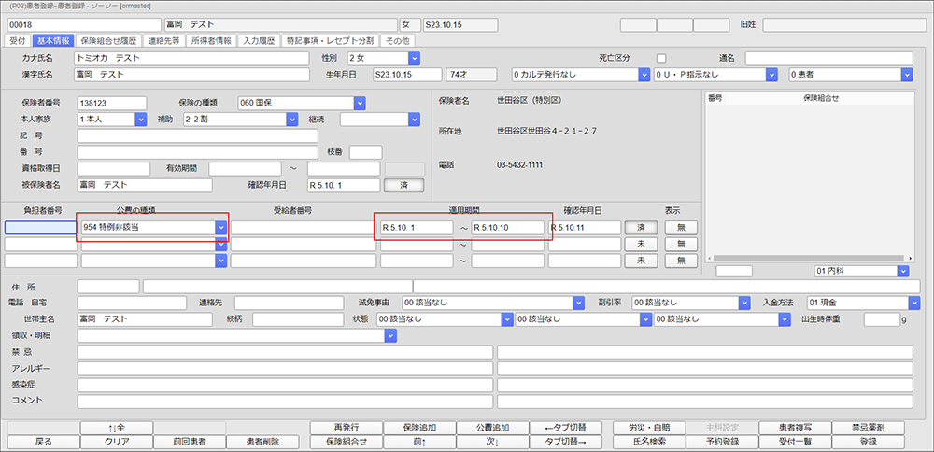Click the カナ氏名 input field

pyautogui.click(x=191, y=58)
